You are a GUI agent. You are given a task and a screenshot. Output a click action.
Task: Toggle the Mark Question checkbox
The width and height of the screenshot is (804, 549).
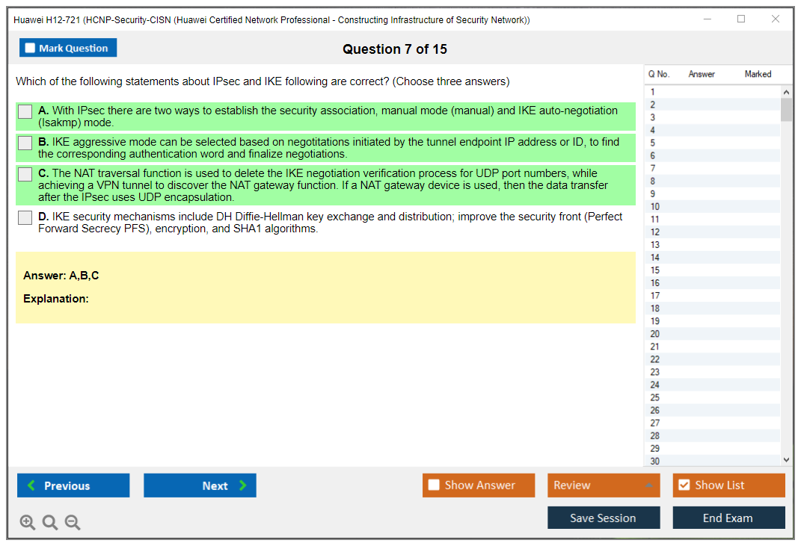click(x=31, y=49)
